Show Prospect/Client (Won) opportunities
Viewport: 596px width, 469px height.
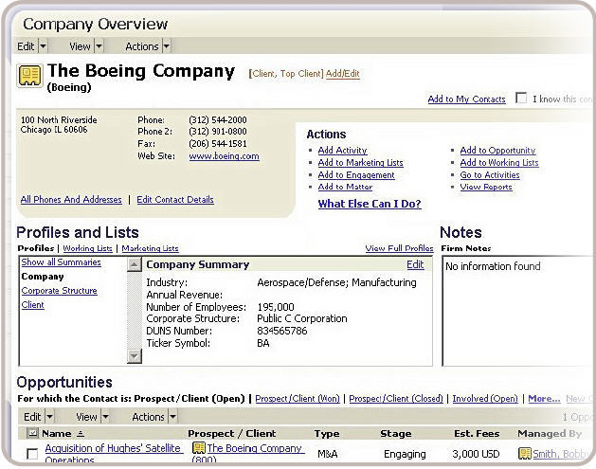click(298, 398)
